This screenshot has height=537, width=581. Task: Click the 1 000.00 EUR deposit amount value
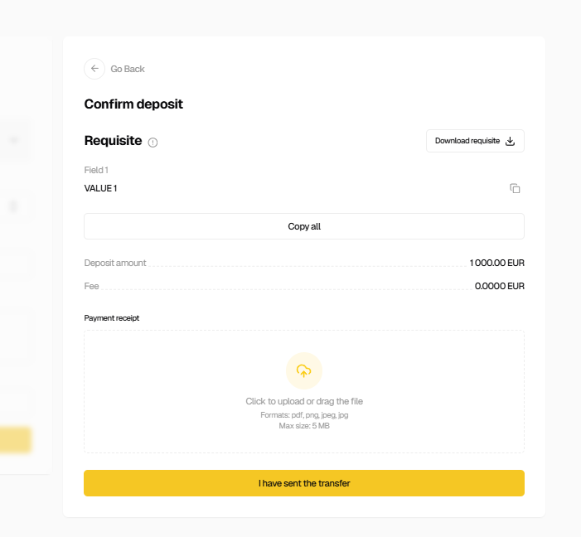497,263
